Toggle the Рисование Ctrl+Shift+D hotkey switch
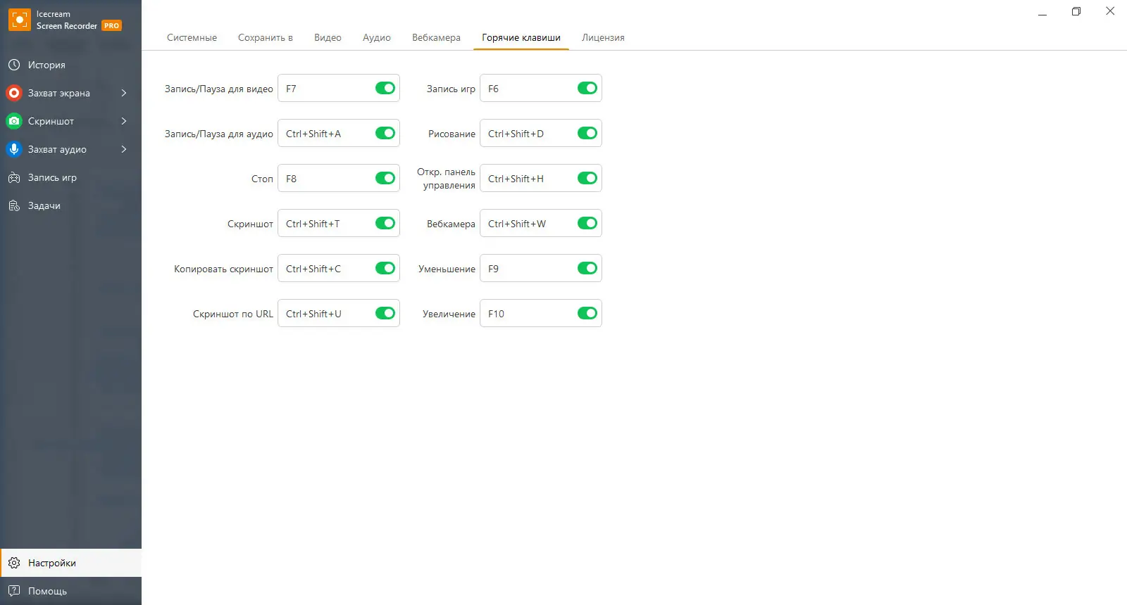The image size is (1127, 605). click(587, 133)
